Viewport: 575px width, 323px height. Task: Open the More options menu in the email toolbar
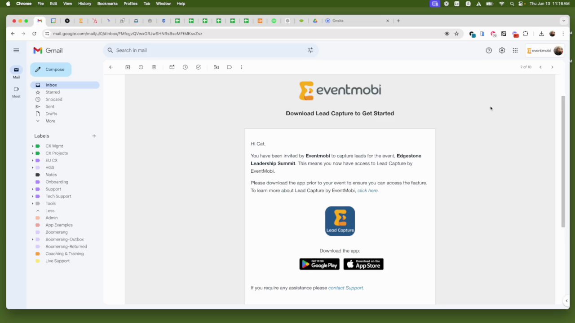tap(242, 67)
